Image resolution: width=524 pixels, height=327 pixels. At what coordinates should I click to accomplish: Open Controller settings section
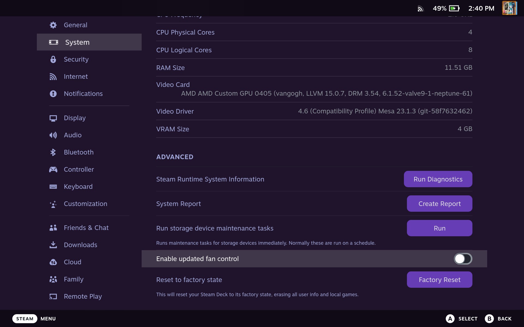point(89,169)
